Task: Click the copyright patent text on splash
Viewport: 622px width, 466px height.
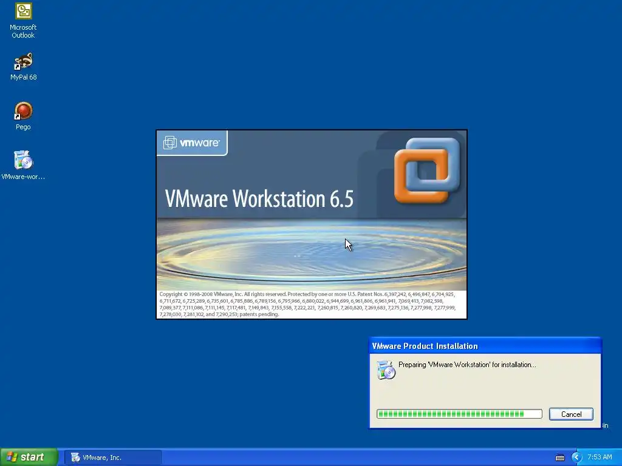Action: coord(308,305)
